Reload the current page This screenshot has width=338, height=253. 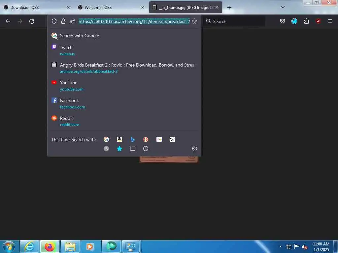tap(32, 21)
